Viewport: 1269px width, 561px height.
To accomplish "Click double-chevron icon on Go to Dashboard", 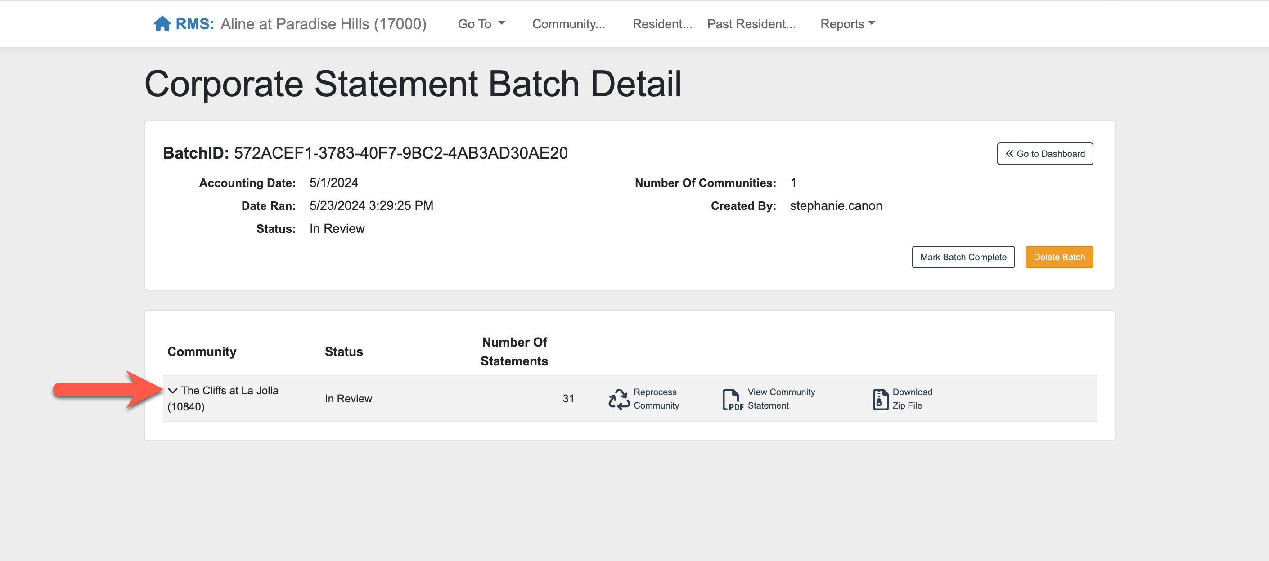I will click(1009, 154).
